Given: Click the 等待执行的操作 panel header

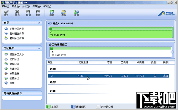Looking at the screenshot, I should [x=22, y=93].
